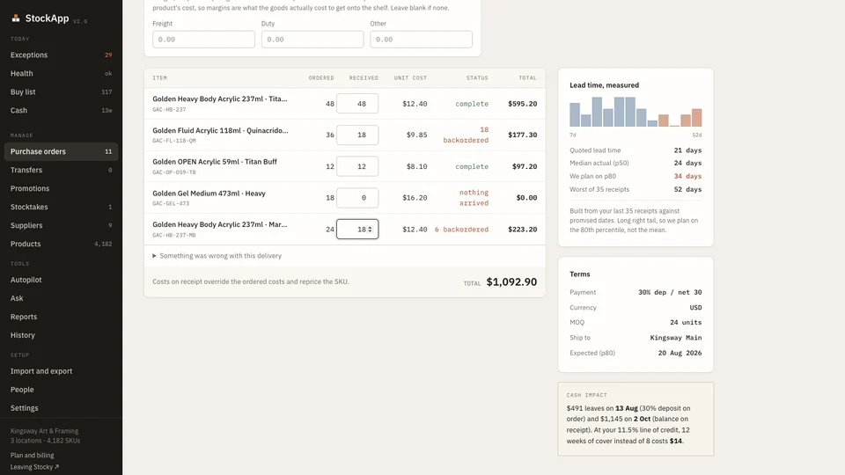Open Exceptions in the sidebar

(61, 55)
